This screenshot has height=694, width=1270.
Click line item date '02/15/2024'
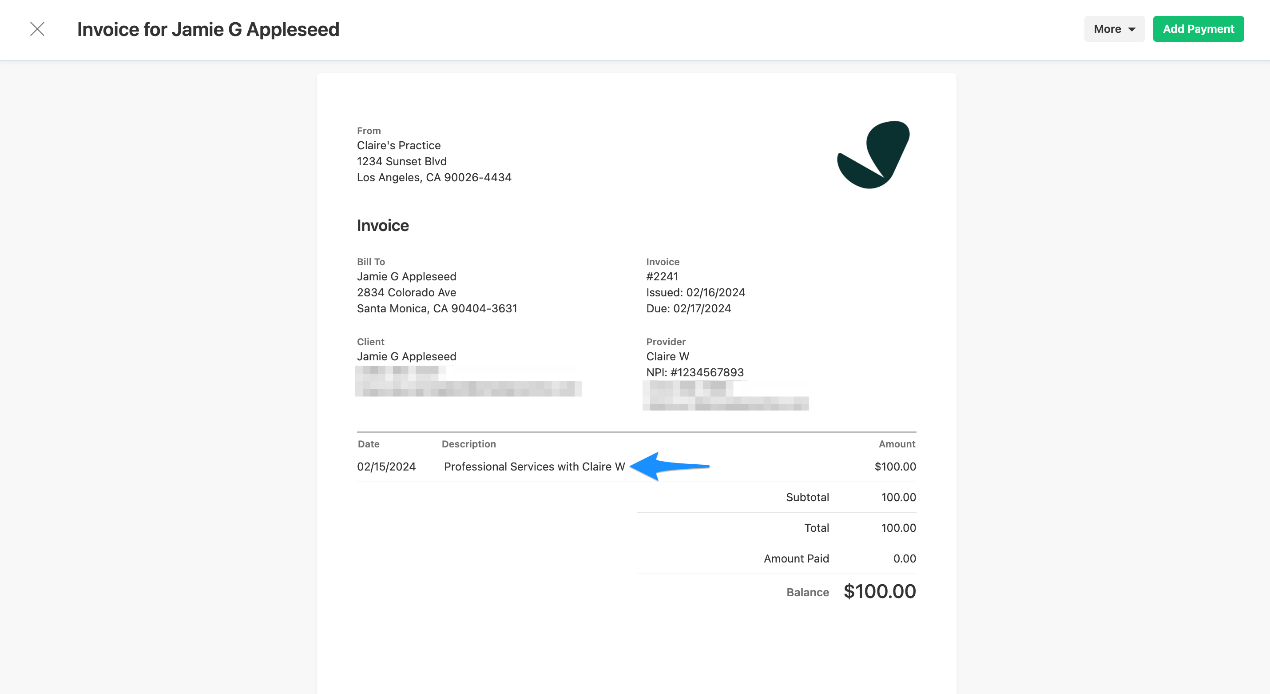point(386,467)
